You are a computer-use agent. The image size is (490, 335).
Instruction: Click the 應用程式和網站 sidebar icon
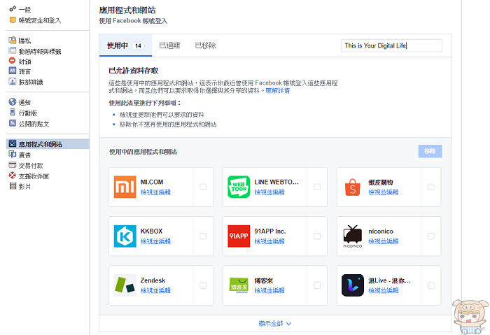[13, 143]
